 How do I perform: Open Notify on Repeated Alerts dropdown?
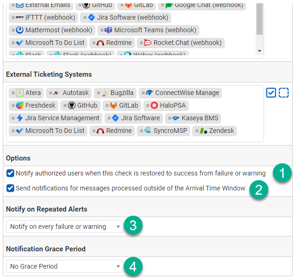tap(65, 227)
